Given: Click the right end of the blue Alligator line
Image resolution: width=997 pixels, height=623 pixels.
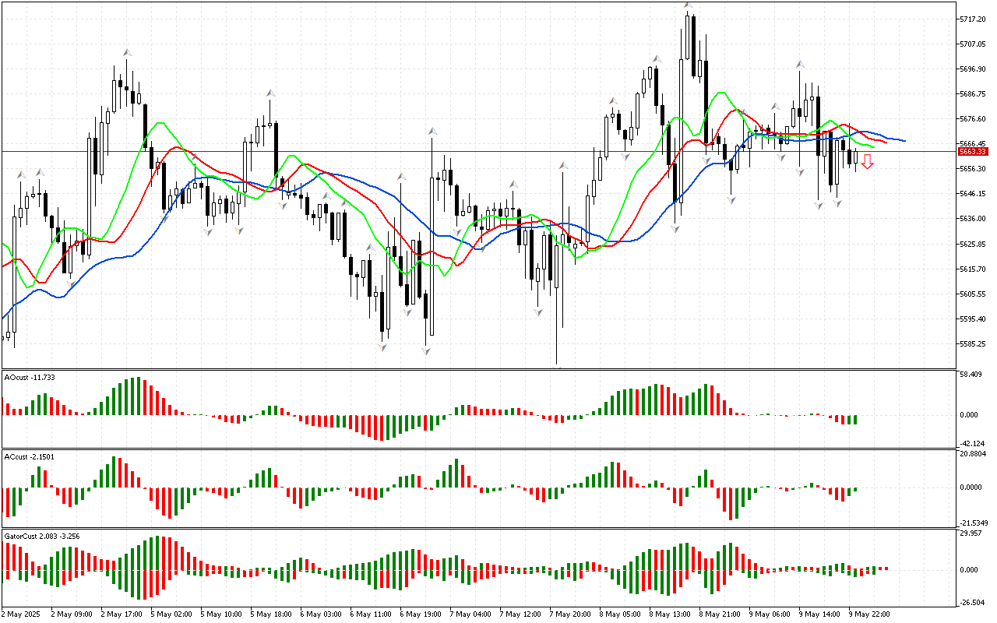Looking at the screenshot, I should coord(904,140).
